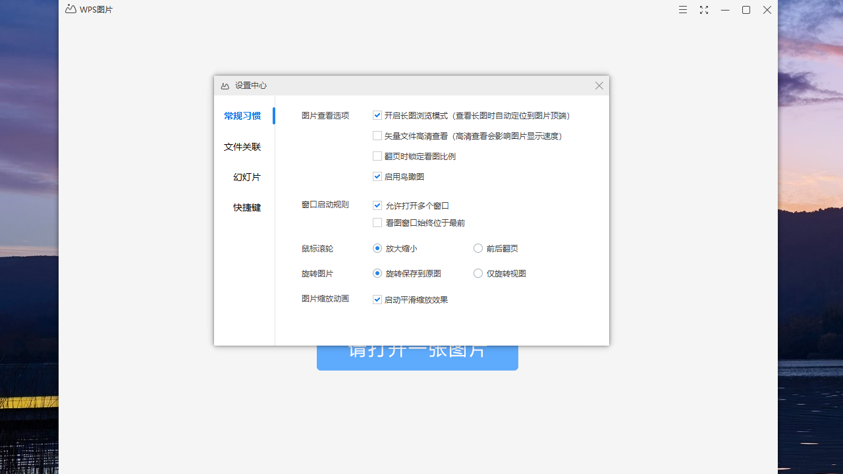The image size is (843, 474).
Task: Enter fullscreen mode via the expand icon
Action: point(703,9)
